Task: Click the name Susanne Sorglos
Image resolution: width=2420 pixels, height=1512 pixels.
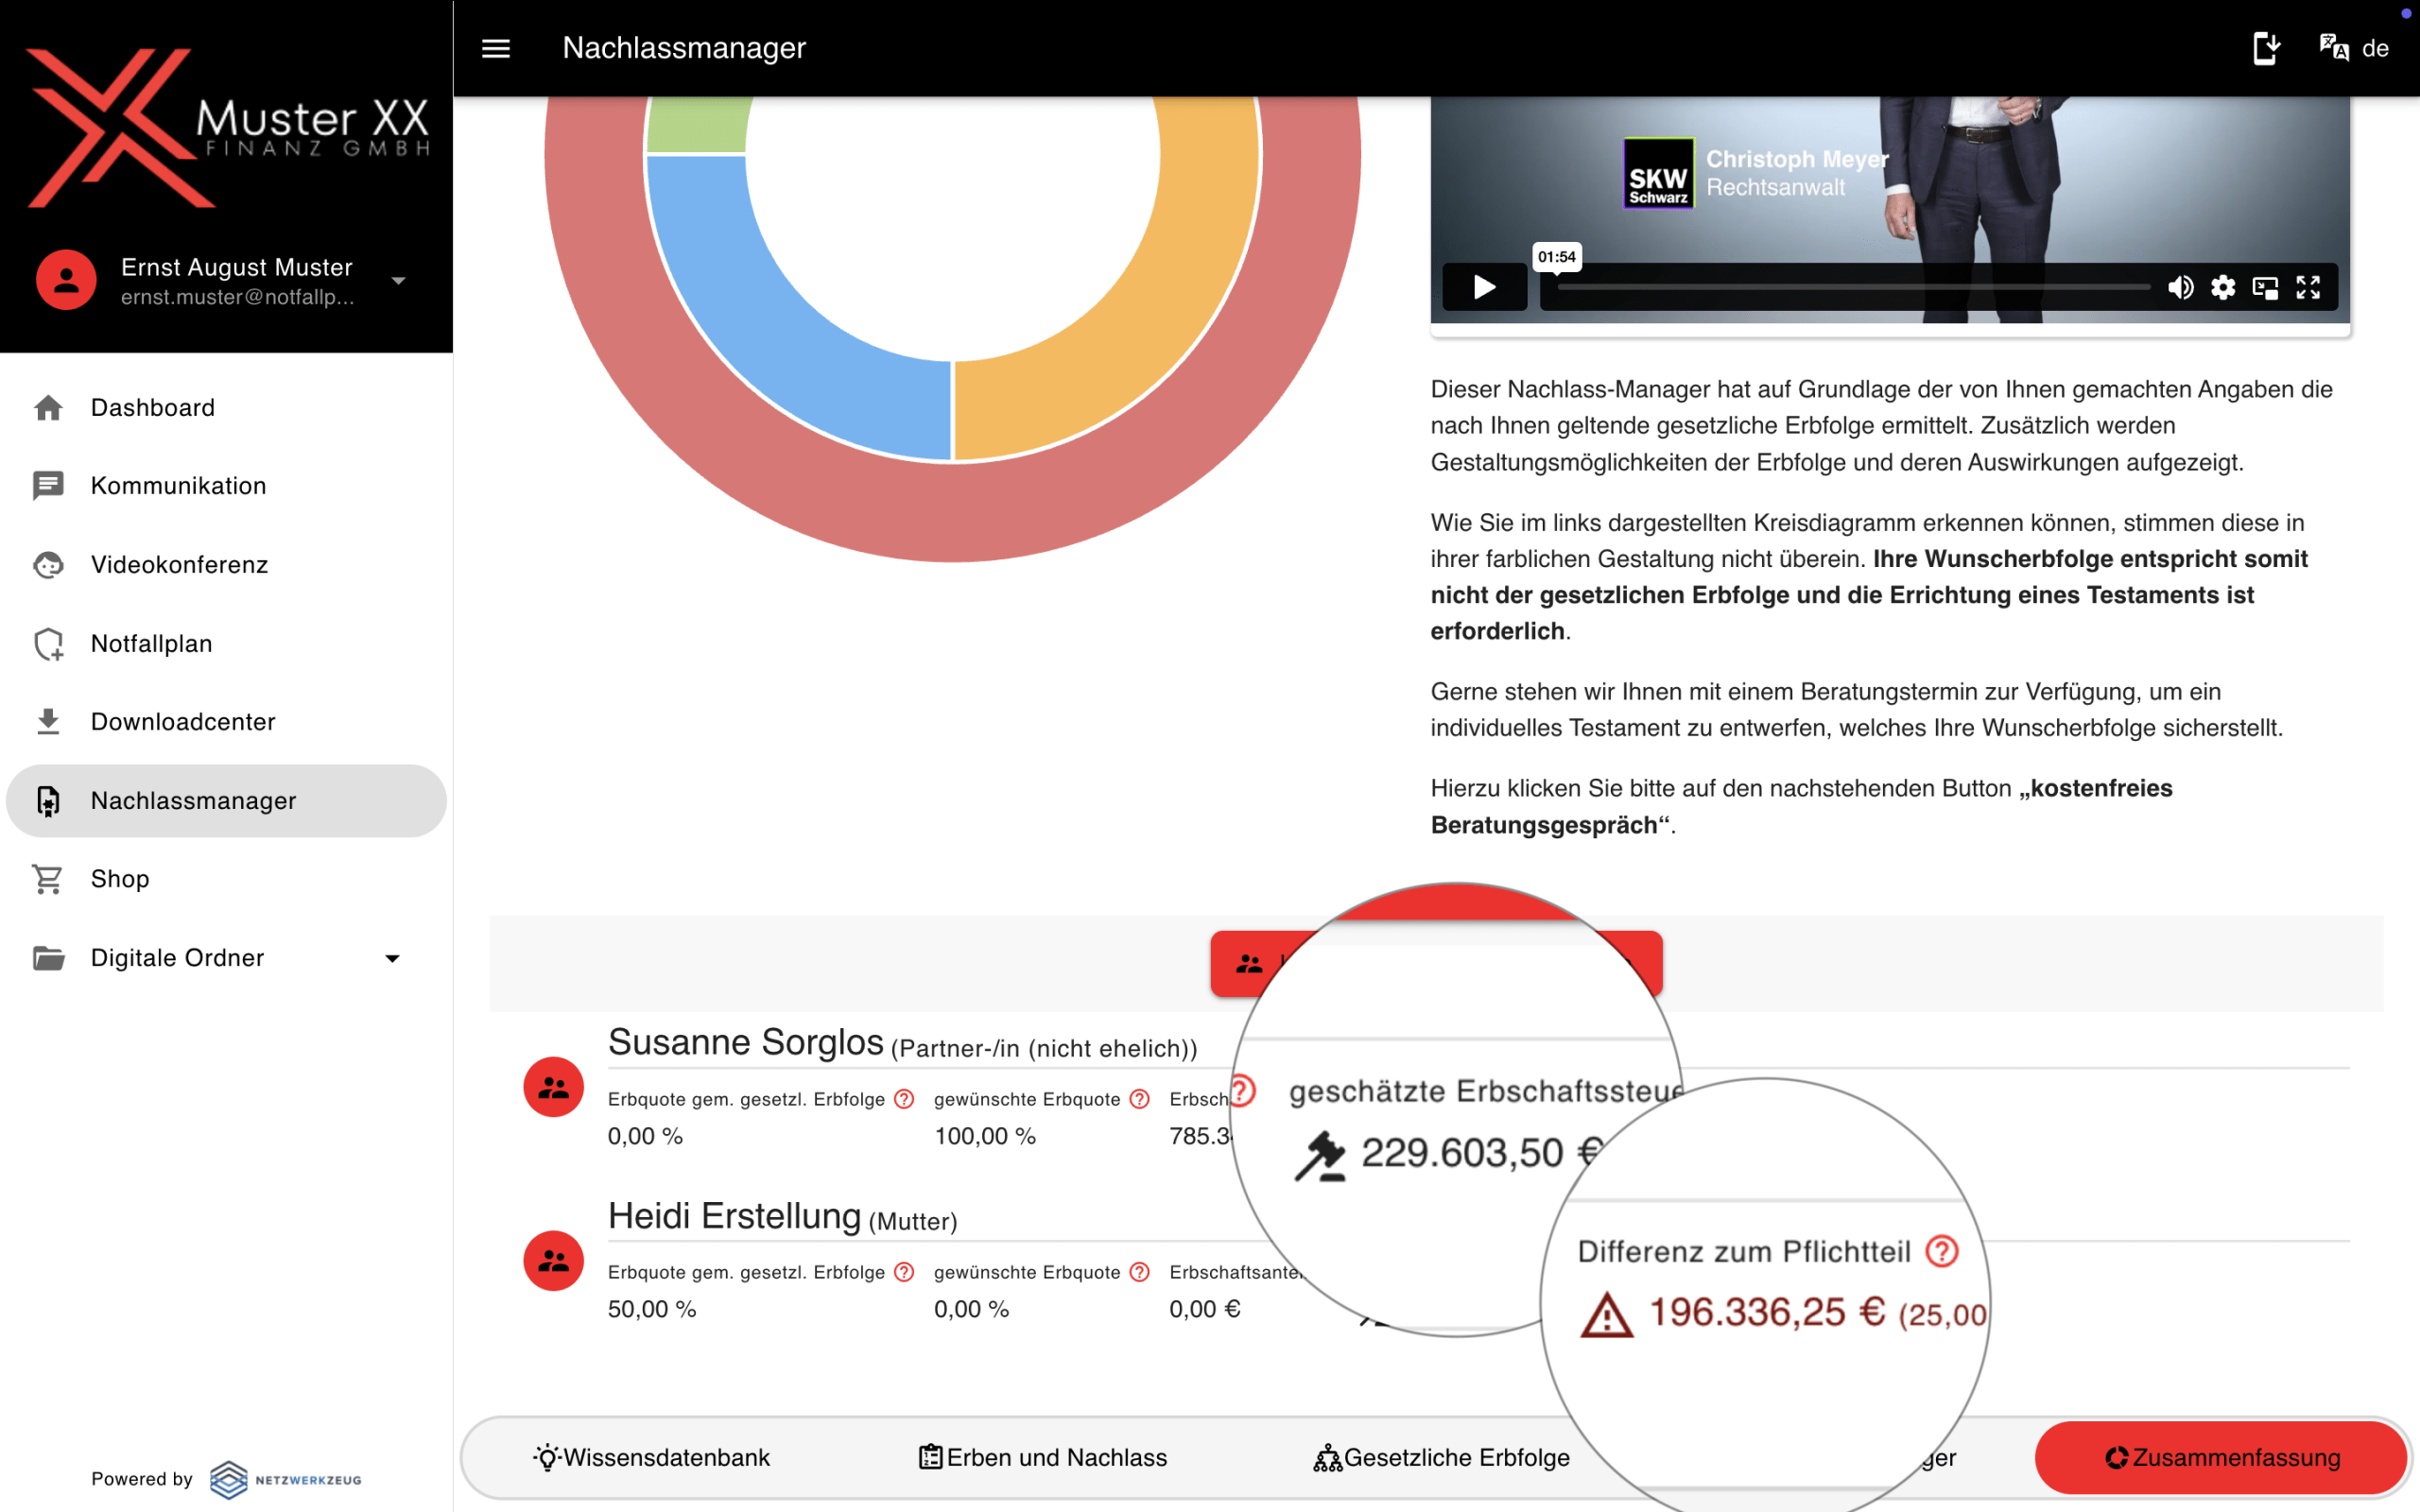Action: coord(746,1042)
